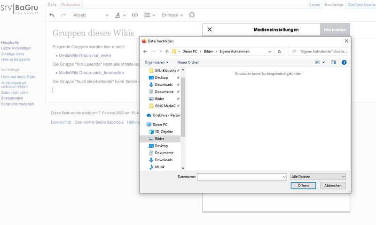Click the view mode icon in file dialog
The width and height of the screenshot is (376, 225).
[x=317, y=62]
